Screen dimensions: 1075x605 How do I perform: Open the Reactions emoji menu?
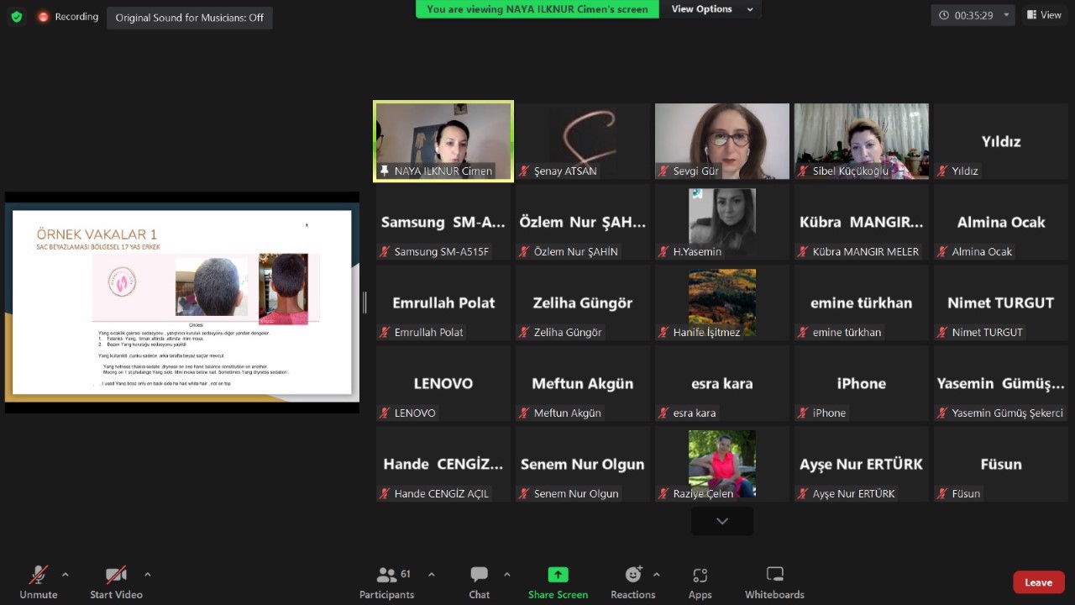pos(633,575)
